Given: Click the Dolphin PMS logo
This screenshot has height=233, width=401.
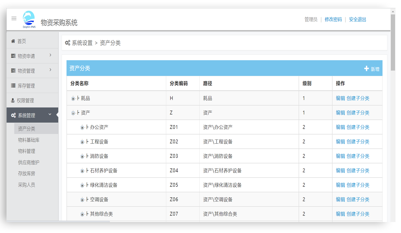Looking at the screenshot, I should (29, 19).
